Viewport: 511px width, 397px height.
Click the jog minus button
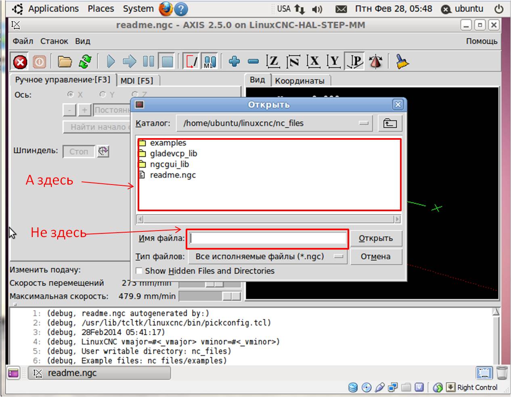click(70, 110)
